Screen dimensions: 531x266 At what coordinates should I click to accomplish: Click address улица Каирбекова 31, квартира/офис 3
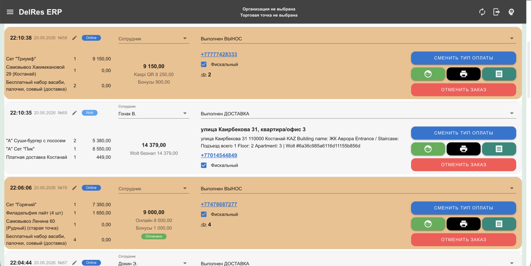click(253, 130)
